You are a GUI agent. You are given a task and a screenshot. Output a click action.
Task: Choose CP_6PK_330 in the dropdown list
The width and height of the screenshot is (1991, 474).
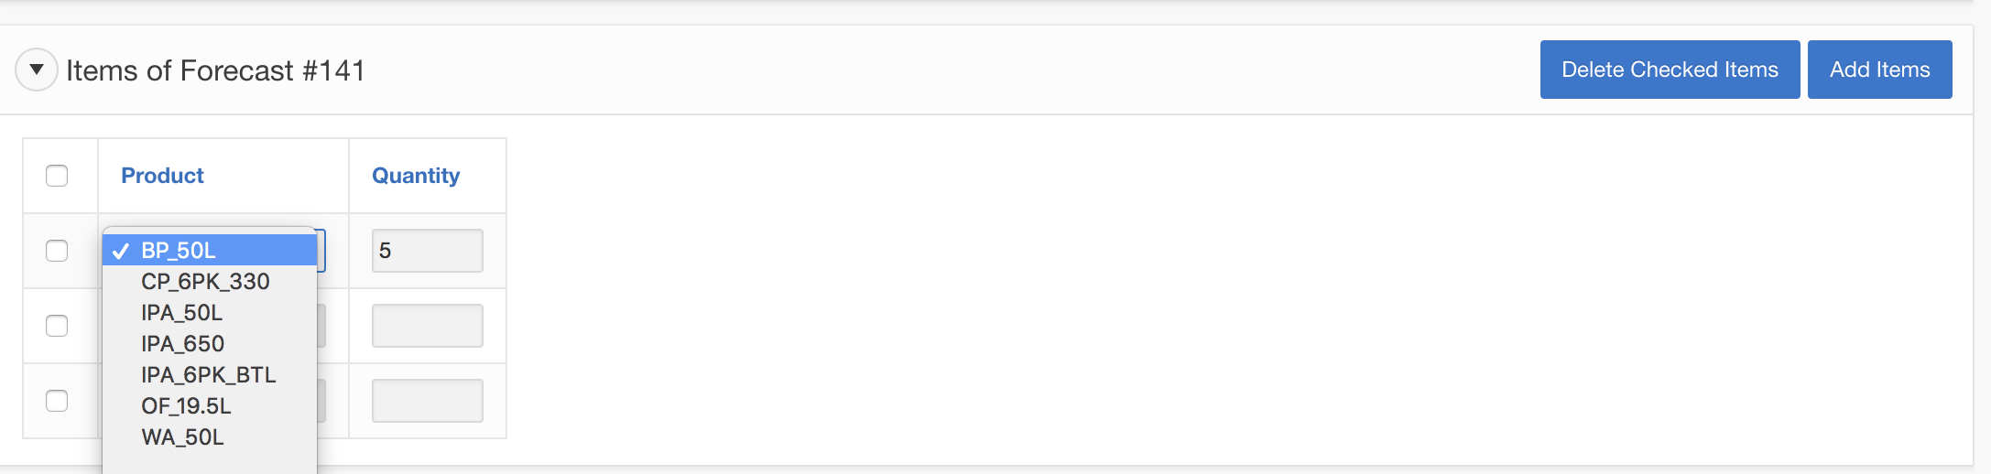coord(205,282)
